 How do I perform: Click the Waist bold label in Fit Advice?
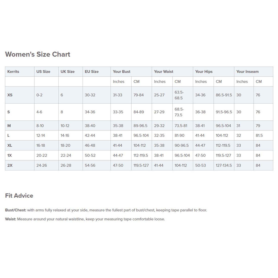pyautogui.click(x=11, y=219)
